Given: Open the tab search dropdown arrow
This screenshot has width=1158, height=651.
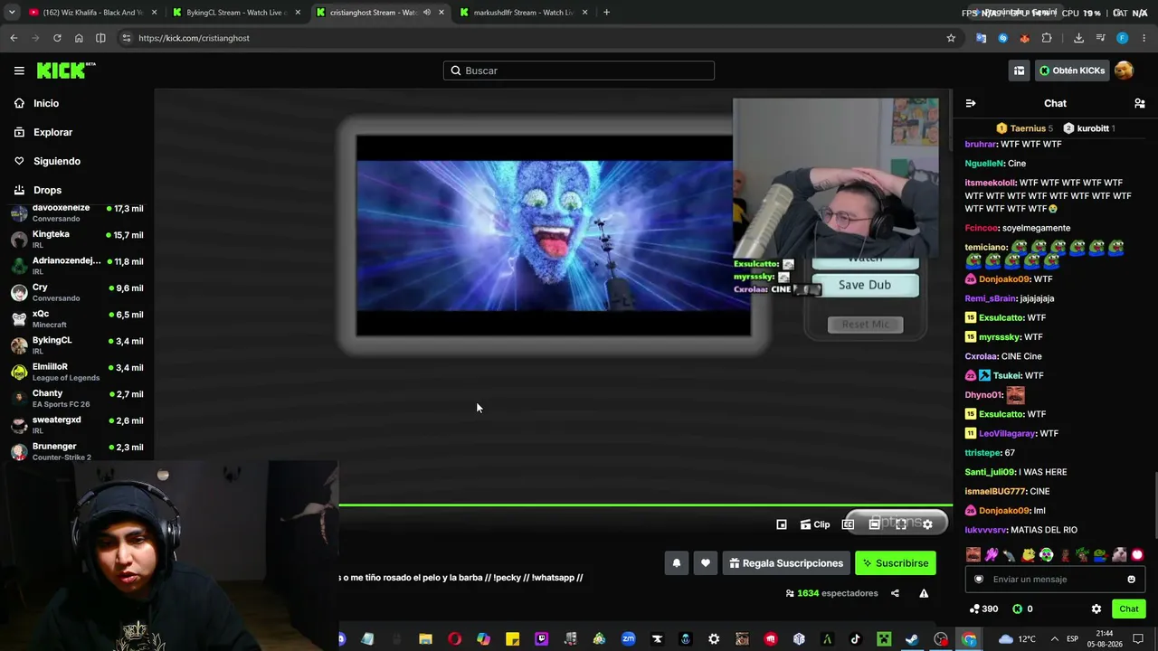Looking at the screenshot, I should 12,13.
